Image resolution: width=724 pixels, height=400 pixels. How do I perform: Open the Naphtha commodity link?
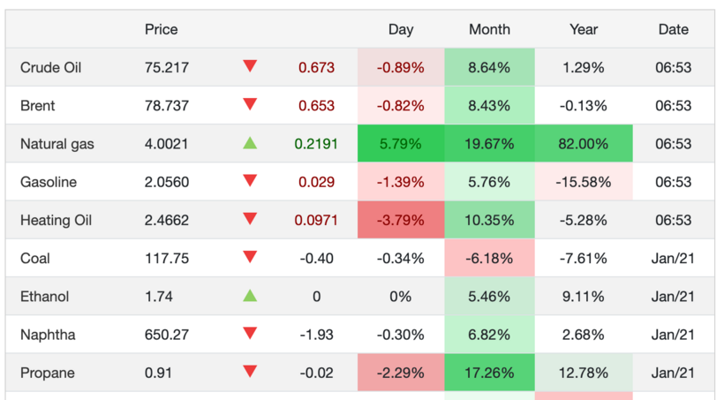click(48, 335)
